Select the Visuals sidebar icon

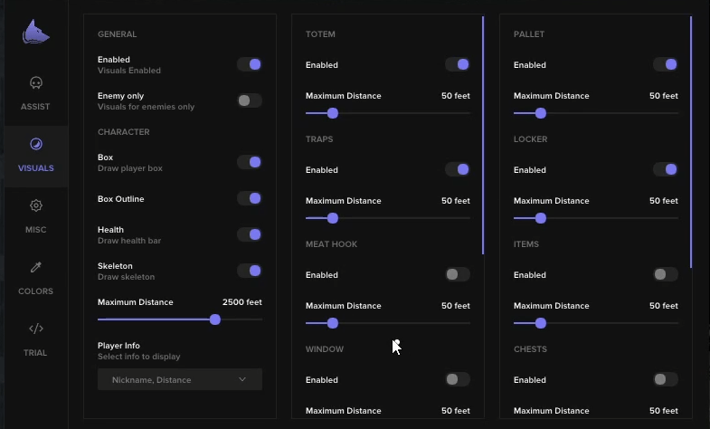pyautogui.click(x=36, y=145)
